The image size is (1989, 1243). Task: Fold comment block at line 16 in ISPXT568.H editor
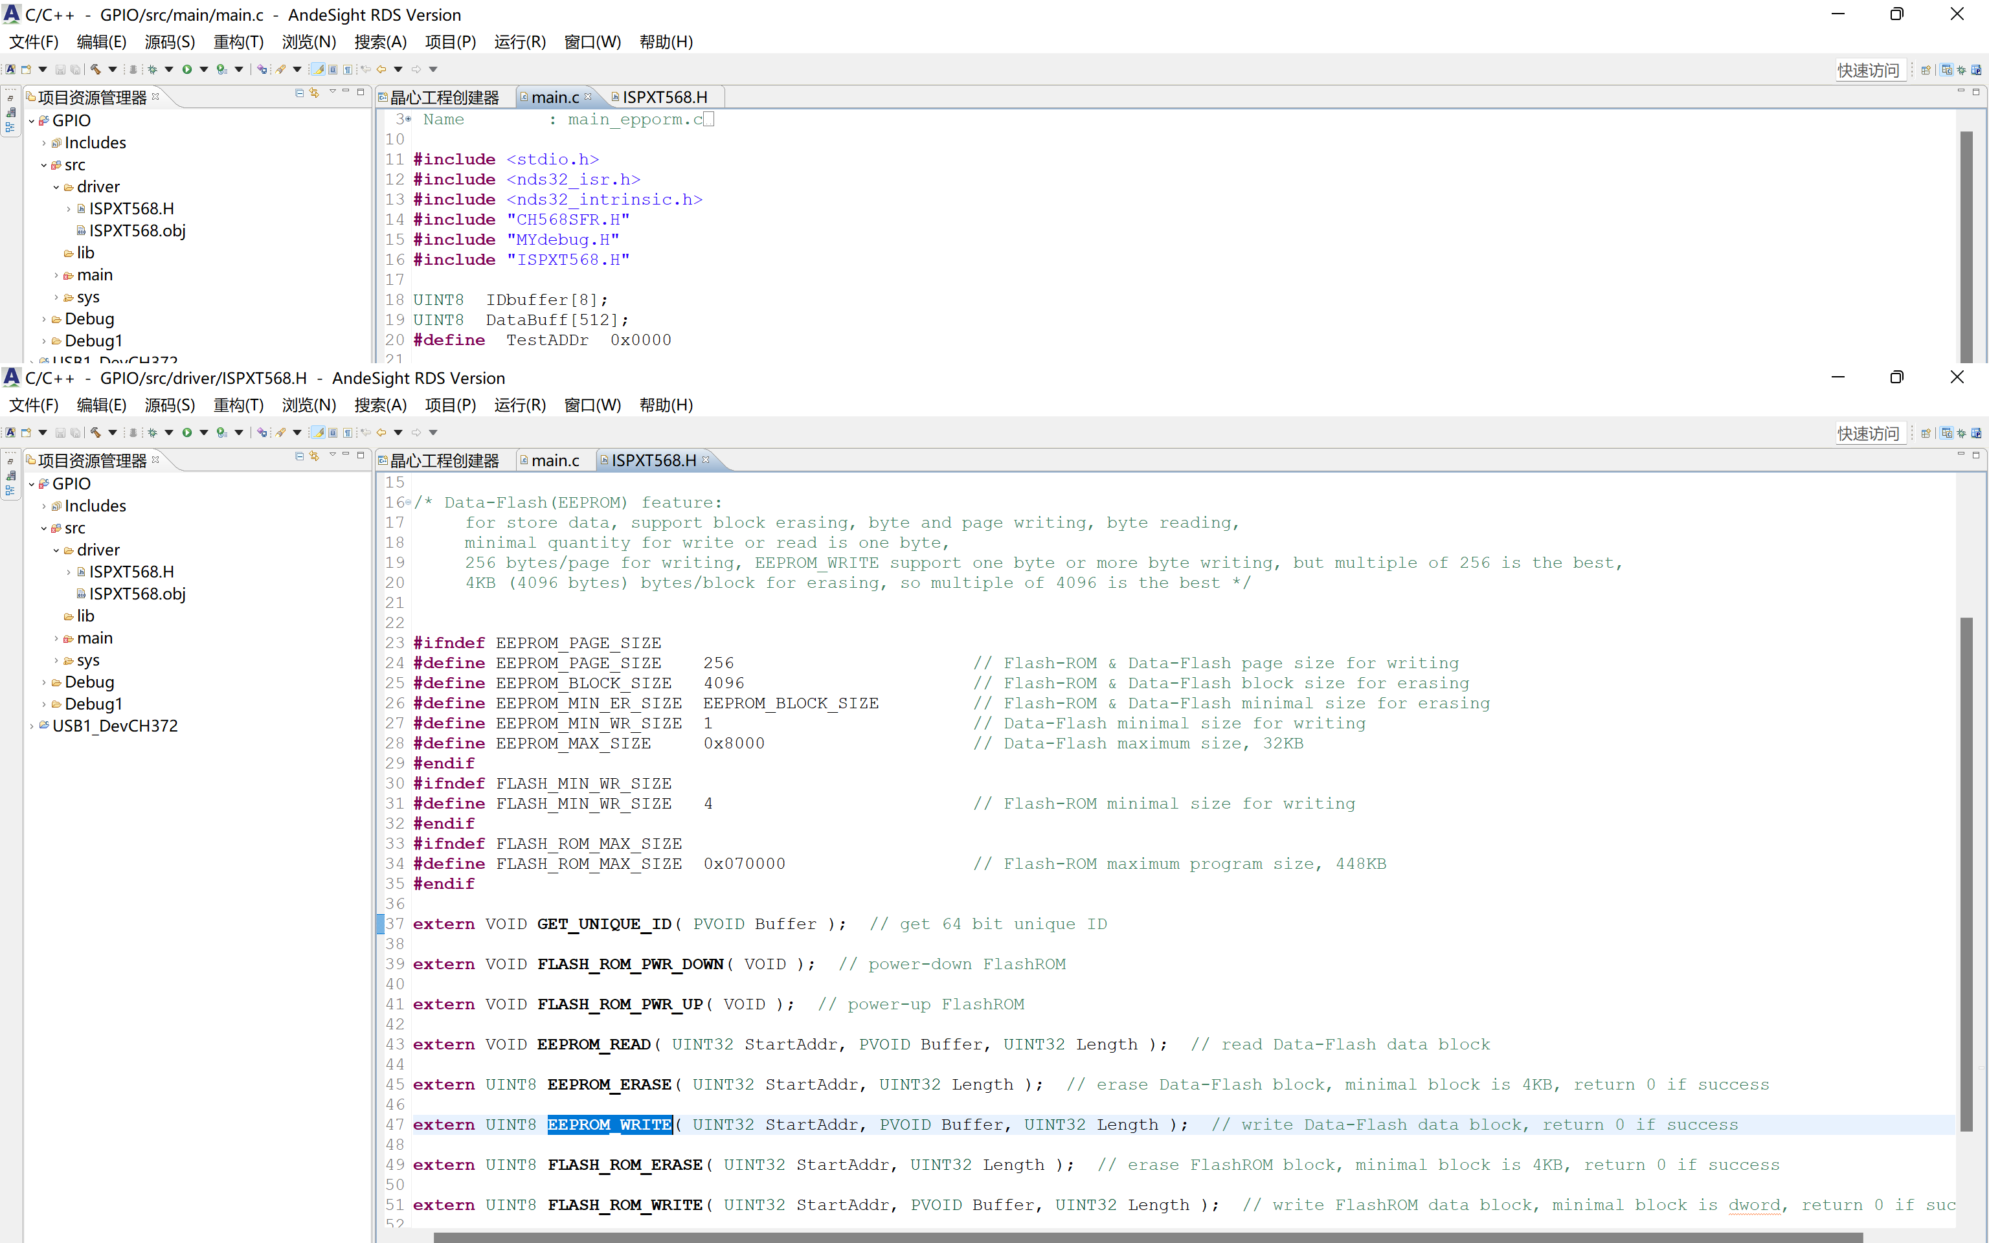pyautogui.click(x=408, y=502)
